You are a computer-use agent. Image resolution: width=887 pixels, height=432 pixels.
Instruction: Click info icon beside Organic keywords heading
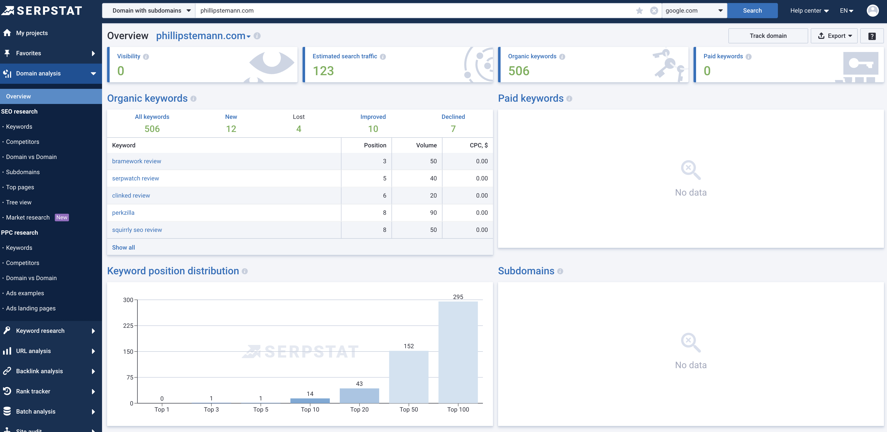pyautogui.click(x=193, y=99)
